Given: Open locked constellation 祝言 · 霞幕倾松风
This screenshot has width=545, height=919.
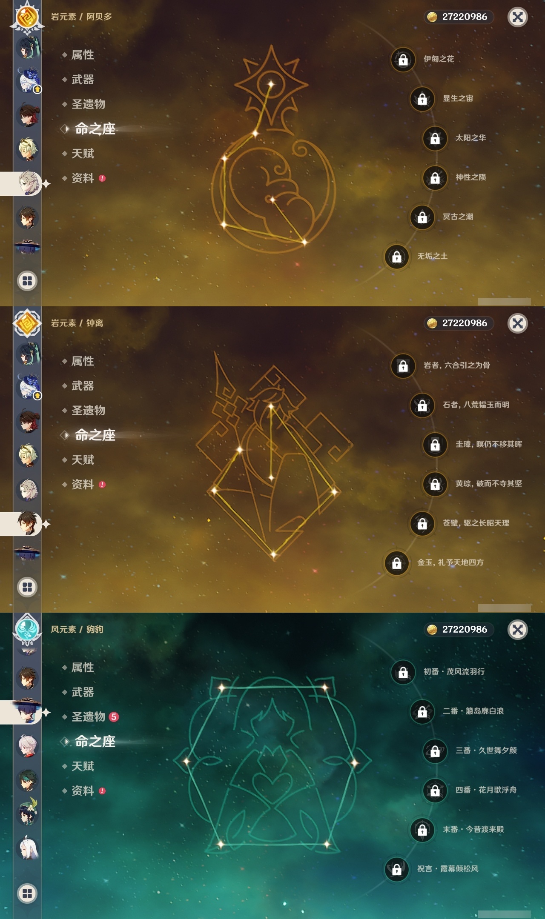Looking at the screenshot, I should (x=397, y=869).
